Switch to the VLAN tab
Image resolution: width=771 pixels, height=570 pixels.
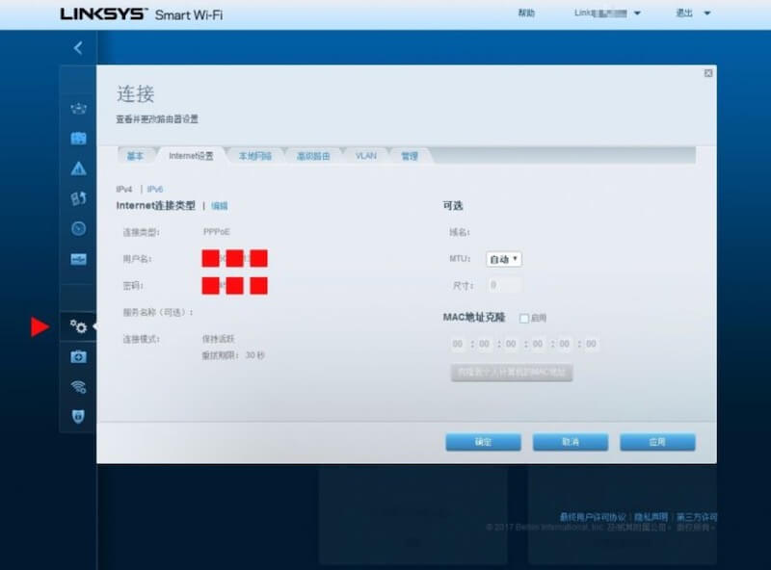[x=367, y=154]
